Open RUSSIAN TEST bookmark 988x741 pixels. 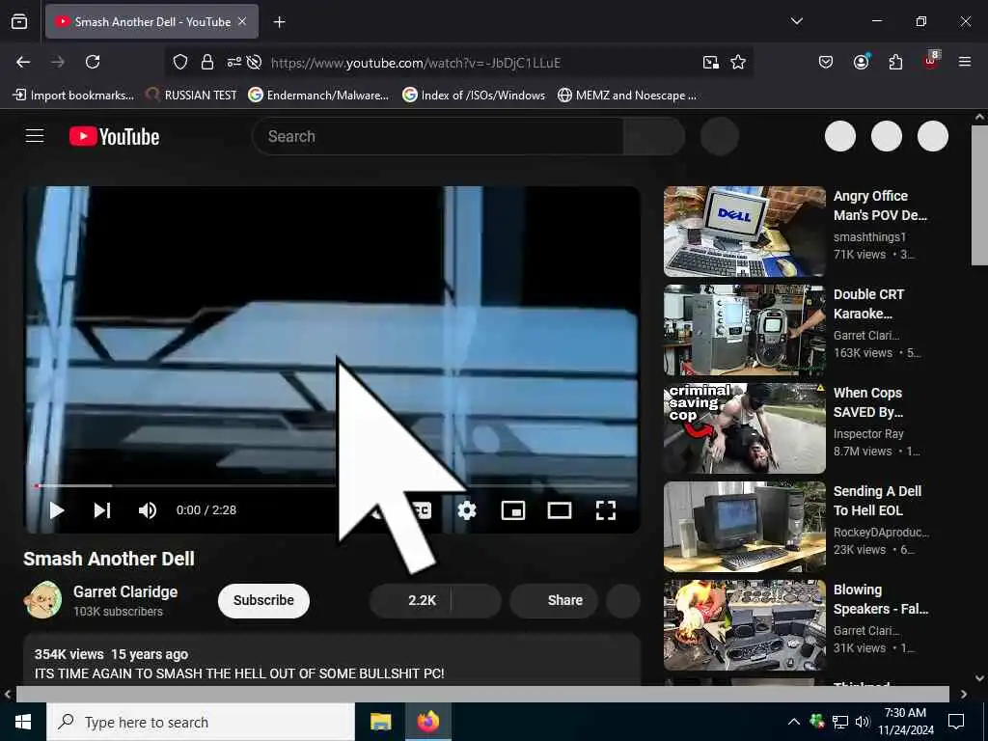191,96
